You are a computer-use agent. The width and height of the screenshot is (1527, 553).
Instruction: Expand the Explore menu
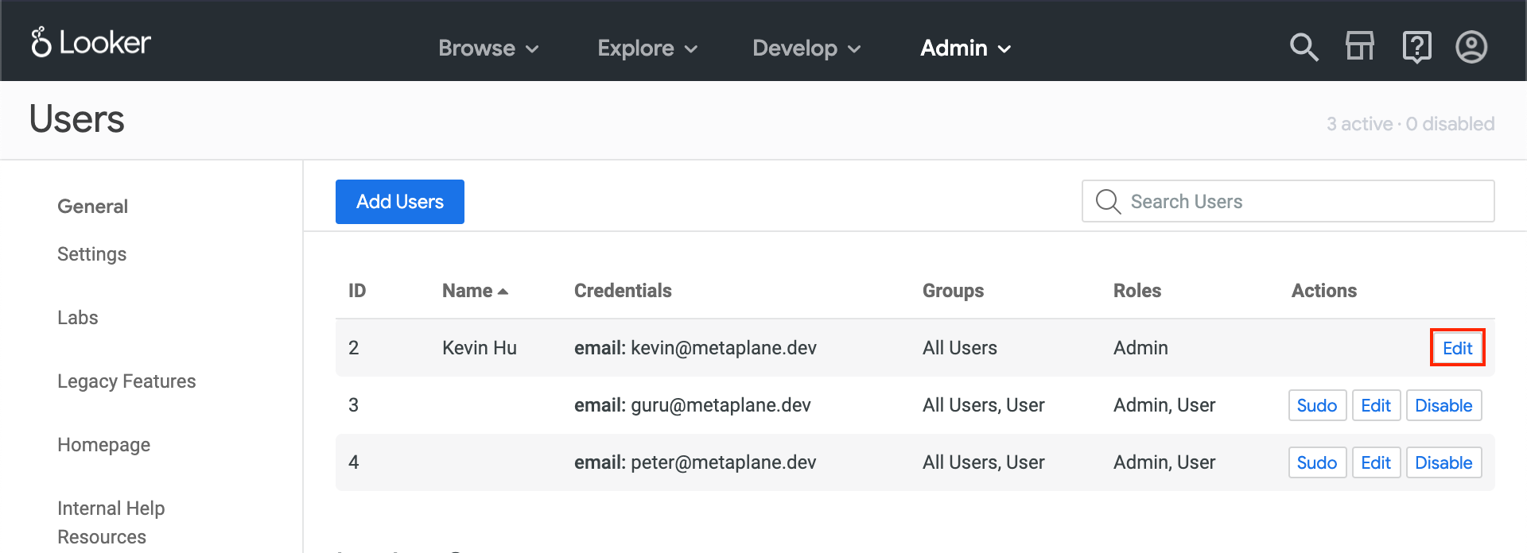pos(647,48)
